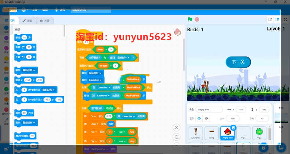Select the Pig1 sprite thumbnail
This screenshot has width=290, height=154.
[243, 133]
